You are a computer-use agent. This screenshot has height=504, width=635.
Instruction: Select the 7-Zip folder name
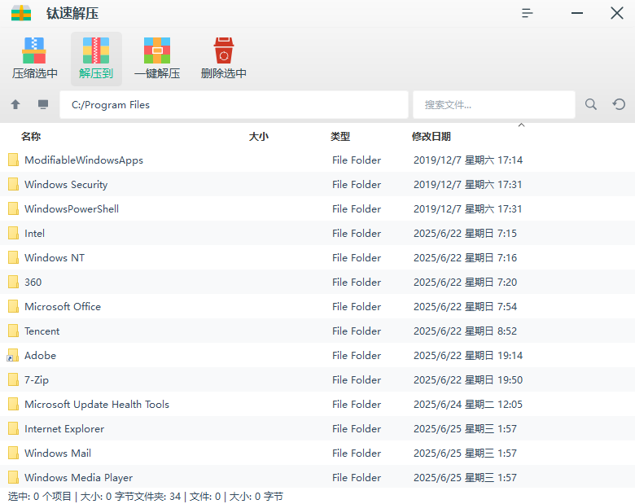click(x=37, y=379)
